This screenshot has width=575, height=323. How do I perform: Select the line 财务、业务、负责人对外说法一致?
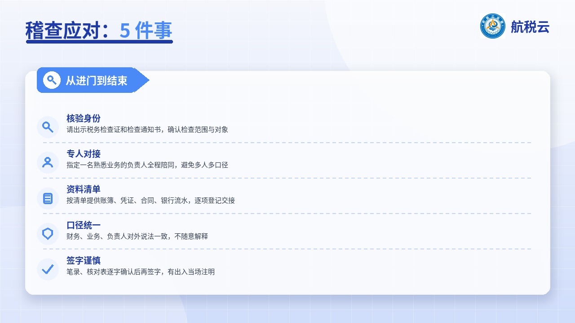(117, 236)
